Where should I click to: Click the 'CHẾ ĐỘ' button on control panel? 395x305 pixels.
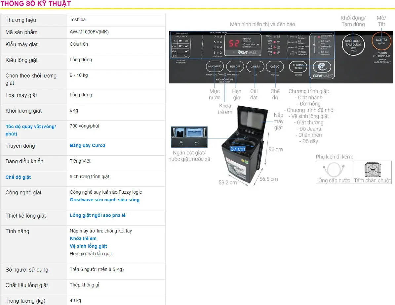(275, 67)
